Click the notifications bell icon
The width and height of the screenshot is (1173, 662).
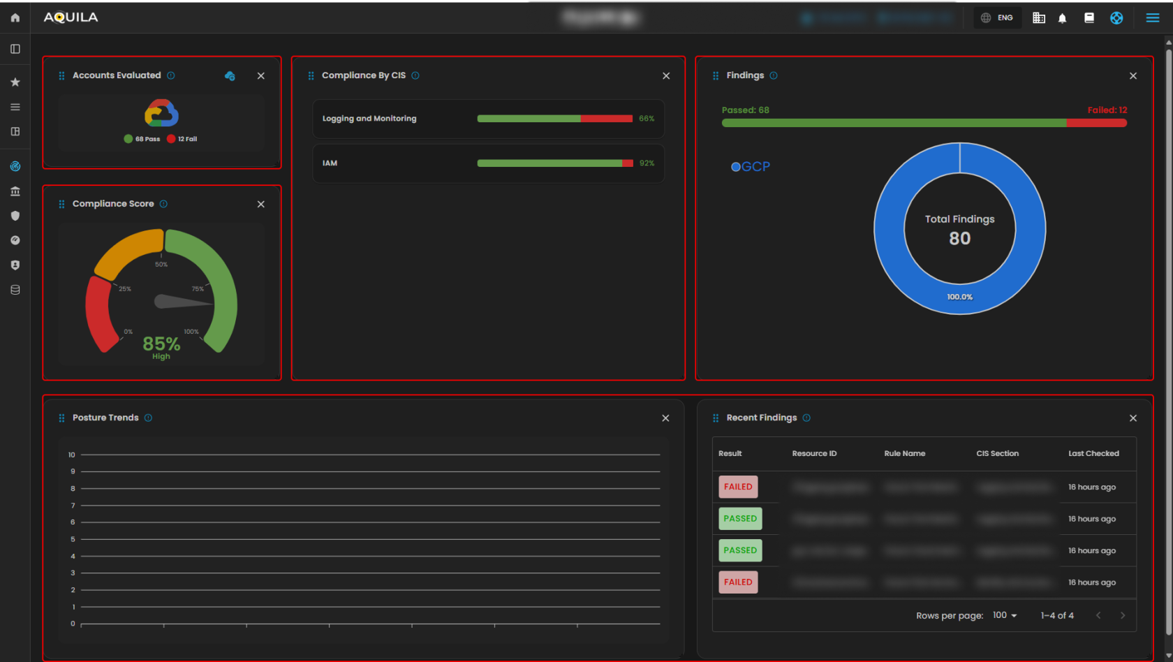coord(1062,18)
